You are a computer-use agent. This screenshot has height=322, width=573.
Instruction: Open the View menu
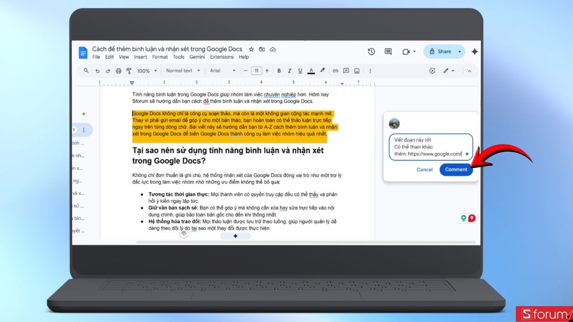coord(124,57)
